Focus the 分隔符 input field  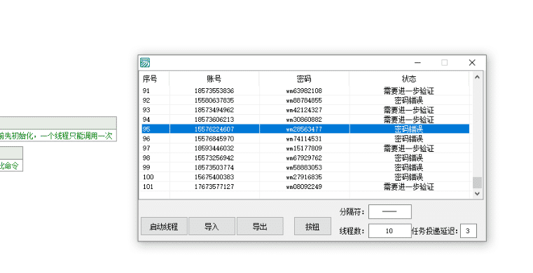(390, 211)
